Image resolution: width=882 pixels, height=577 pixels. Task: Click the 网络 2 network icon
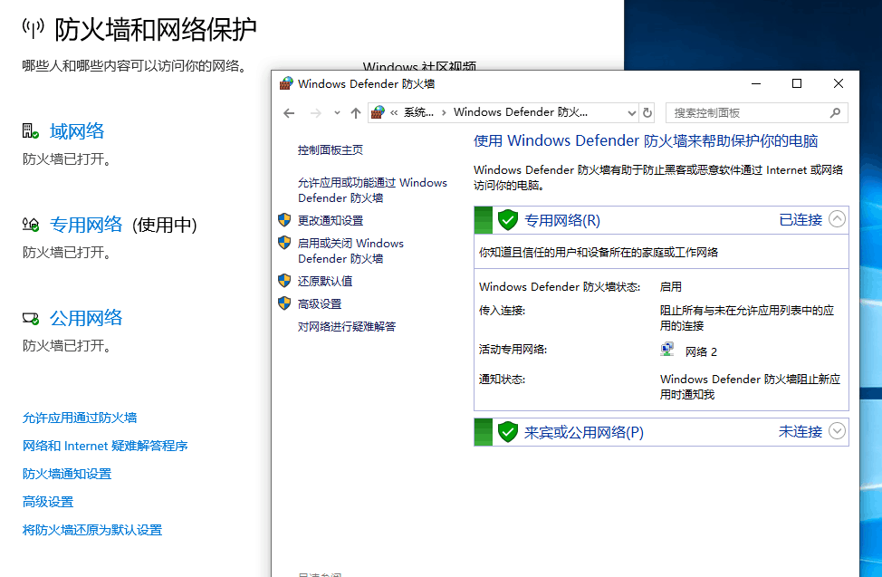(x=667, y=350)
